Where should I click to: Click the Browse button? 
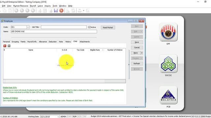pyautogui.click(x=137, y=69)
